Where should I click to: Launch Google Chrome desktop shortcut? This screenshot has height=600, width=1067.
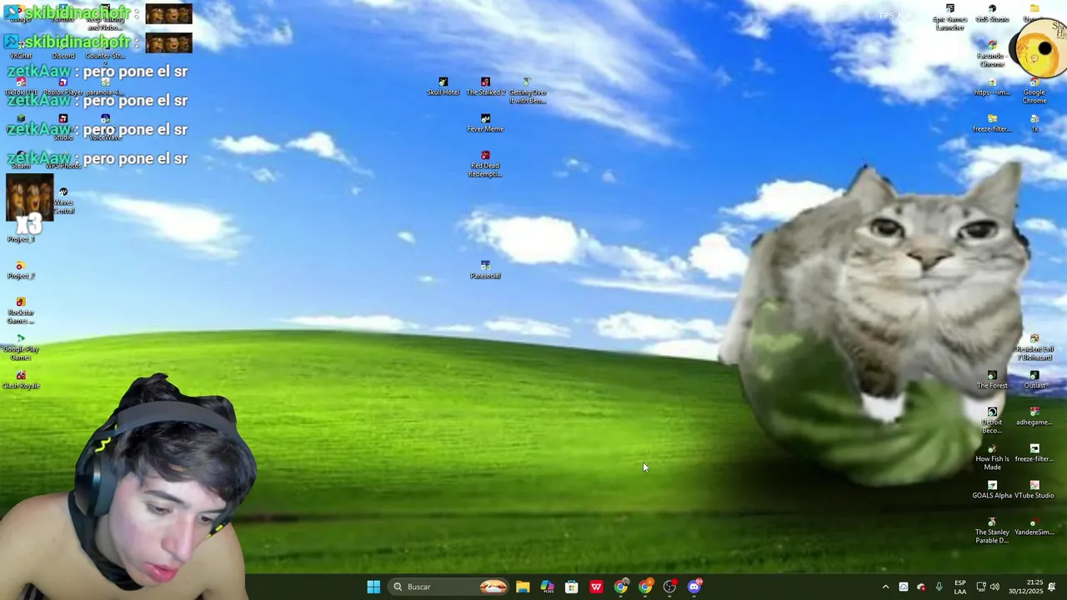click(x=1034, y=91)
